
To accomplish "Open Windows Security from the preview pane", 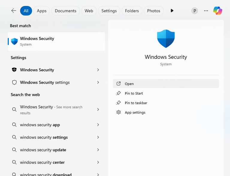I will (129, 84).
